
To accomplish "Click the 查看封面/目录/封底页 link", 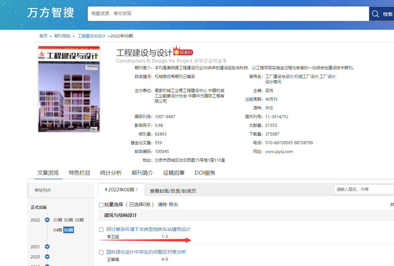I will click(173, 191).
